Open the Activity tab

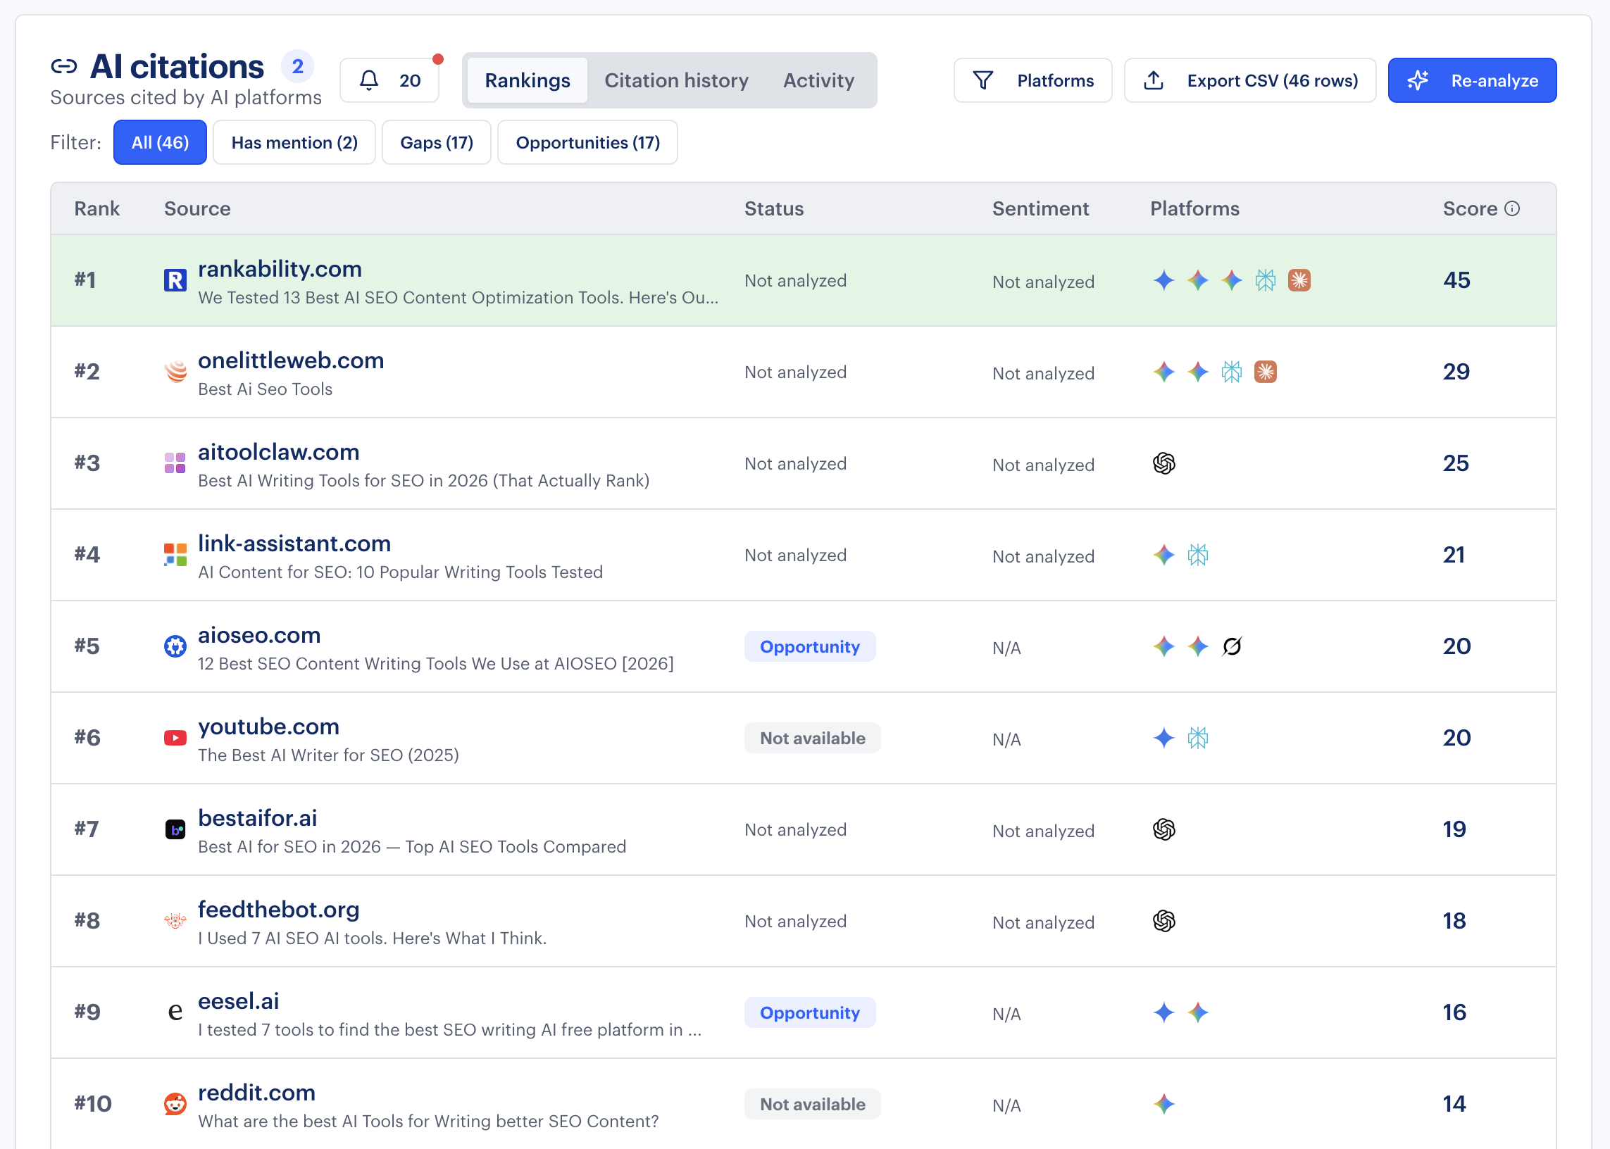tap(818, 80)
